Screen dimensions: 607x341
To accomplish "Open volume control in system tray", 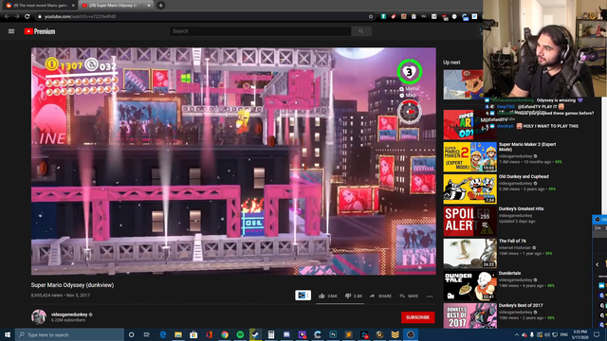I will 547,334.
